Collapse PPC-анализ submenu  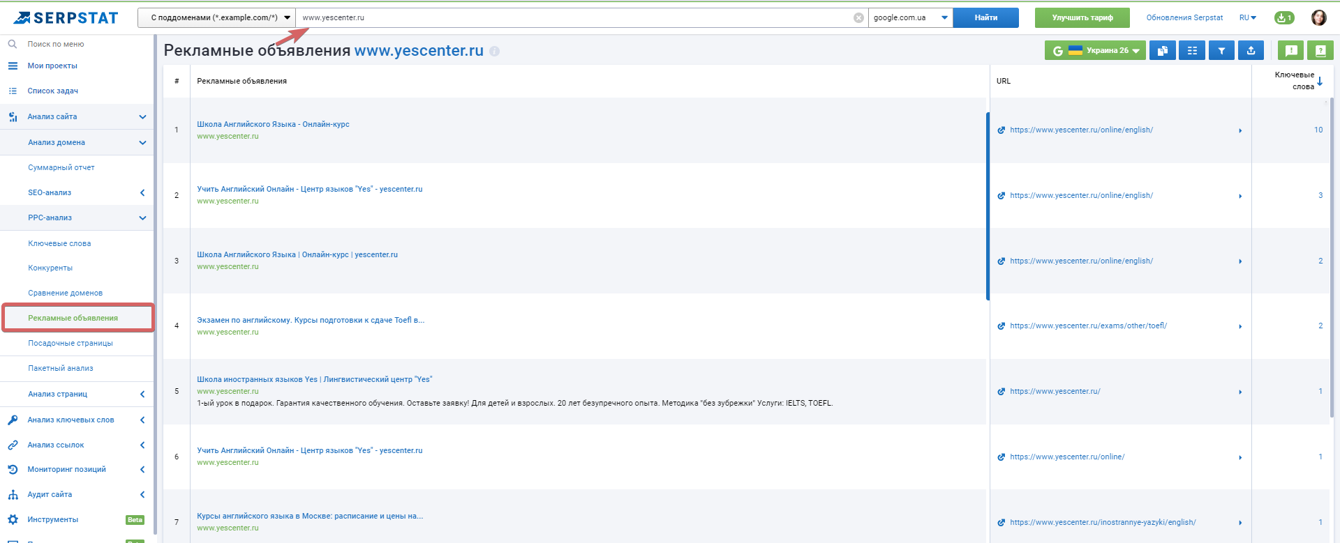(142, 218)
